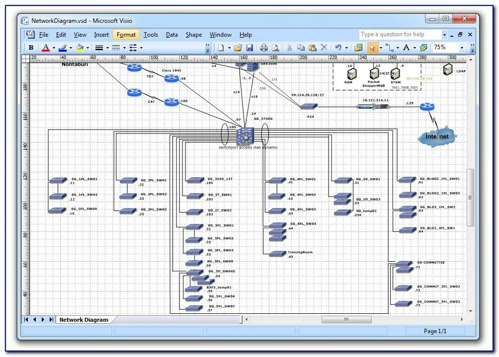Viewport: 499px width, 357px height.
Task: Open fill color dropdown arrow
Action: coord(87,48)
